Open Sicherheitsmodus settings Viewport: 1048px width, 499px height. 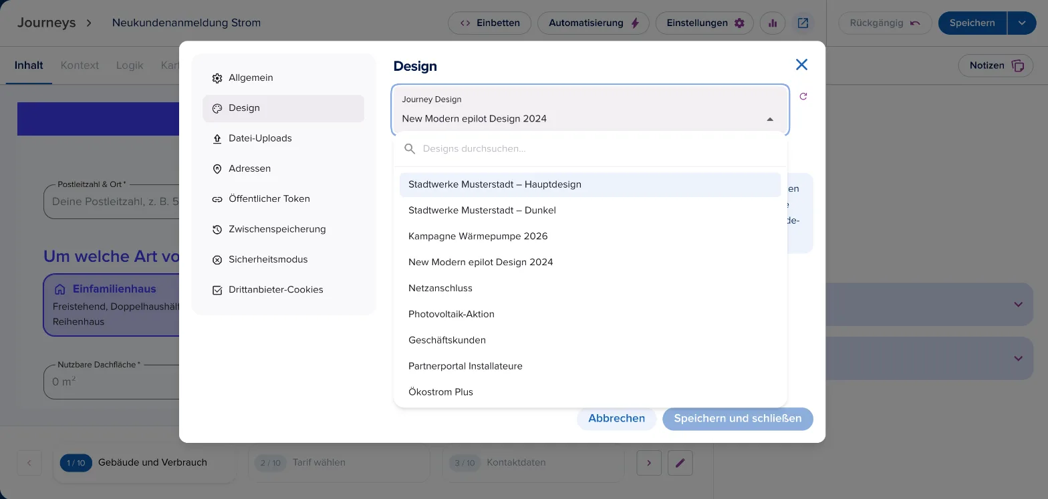click(283, 260)
